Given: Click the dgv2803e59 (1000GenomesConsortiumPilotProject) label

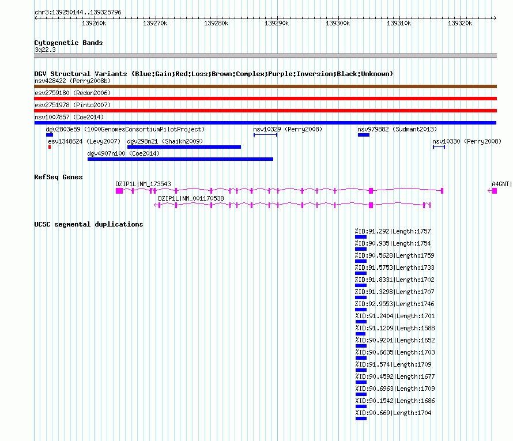Looking at the screenshot, I should (x=125, y=129).
